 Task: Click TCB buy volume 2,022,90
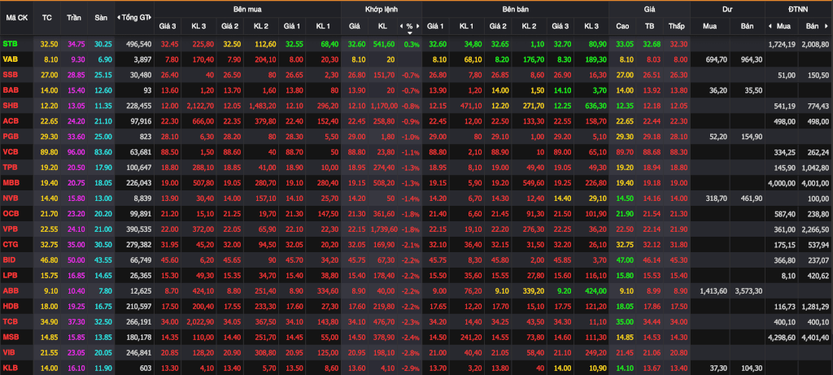(199, 321)
